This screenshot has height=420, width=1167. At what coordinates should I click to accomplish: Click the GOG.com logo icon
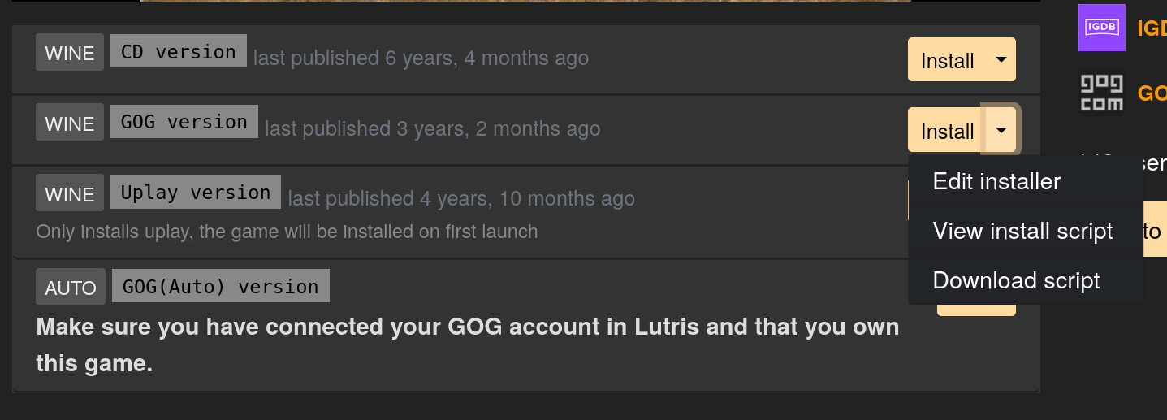(1101, 93)
